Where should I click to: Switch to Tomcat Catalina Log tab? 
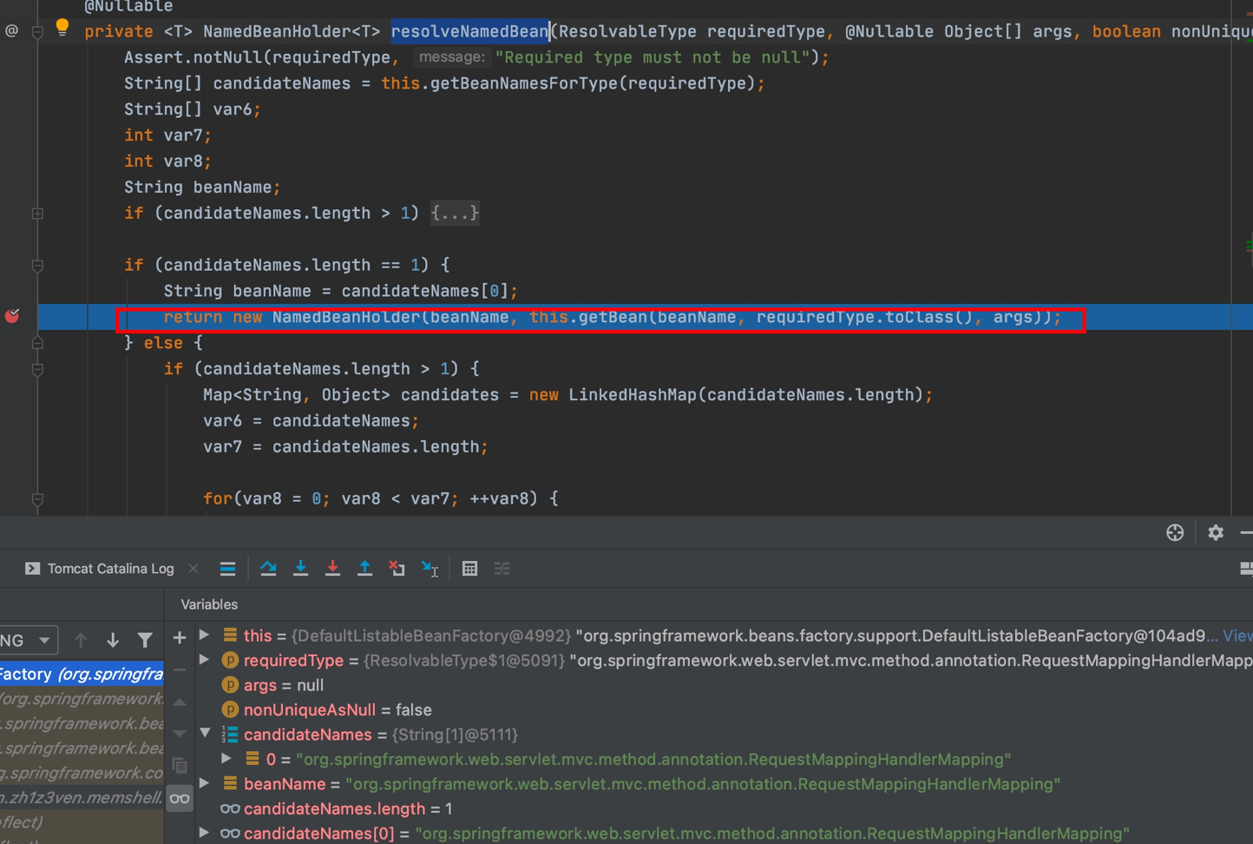tap(110, 569)
